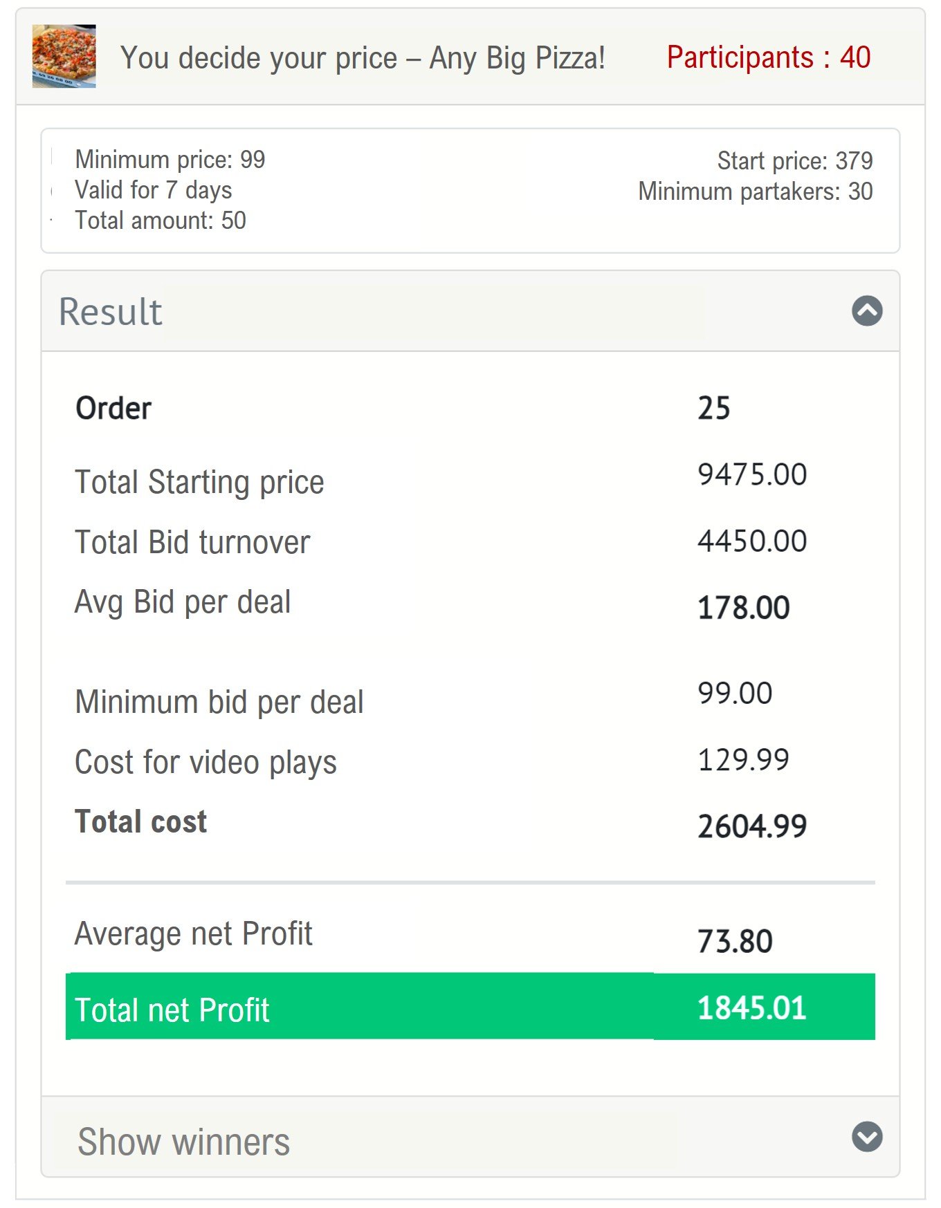The image size is (941, 1208).
Task: Click the Minimum price: 99 text
Action: (170, 160)
